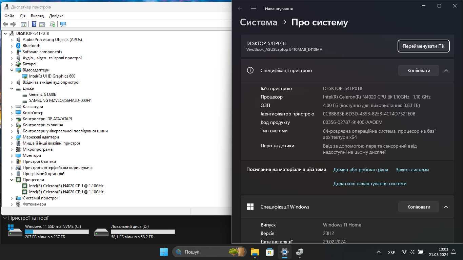Expand the Мережеві адаптери node

click(12, 137)
